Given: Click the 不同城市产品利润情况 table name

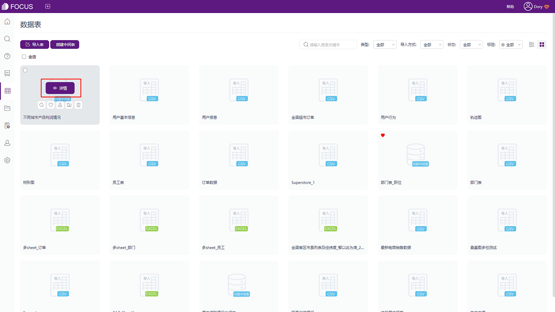Looking at the screenshot, I should point(42,117).
